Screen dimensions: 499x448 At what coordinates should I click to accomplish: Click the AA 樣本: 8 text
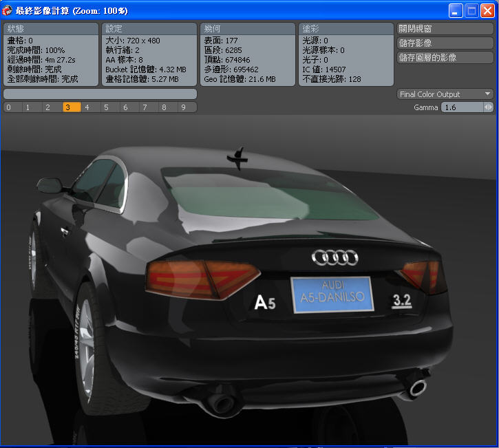(124, 60)
